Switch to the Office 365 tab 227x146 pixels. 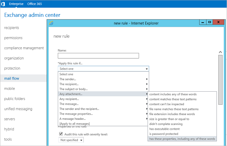tap(35, 4)
